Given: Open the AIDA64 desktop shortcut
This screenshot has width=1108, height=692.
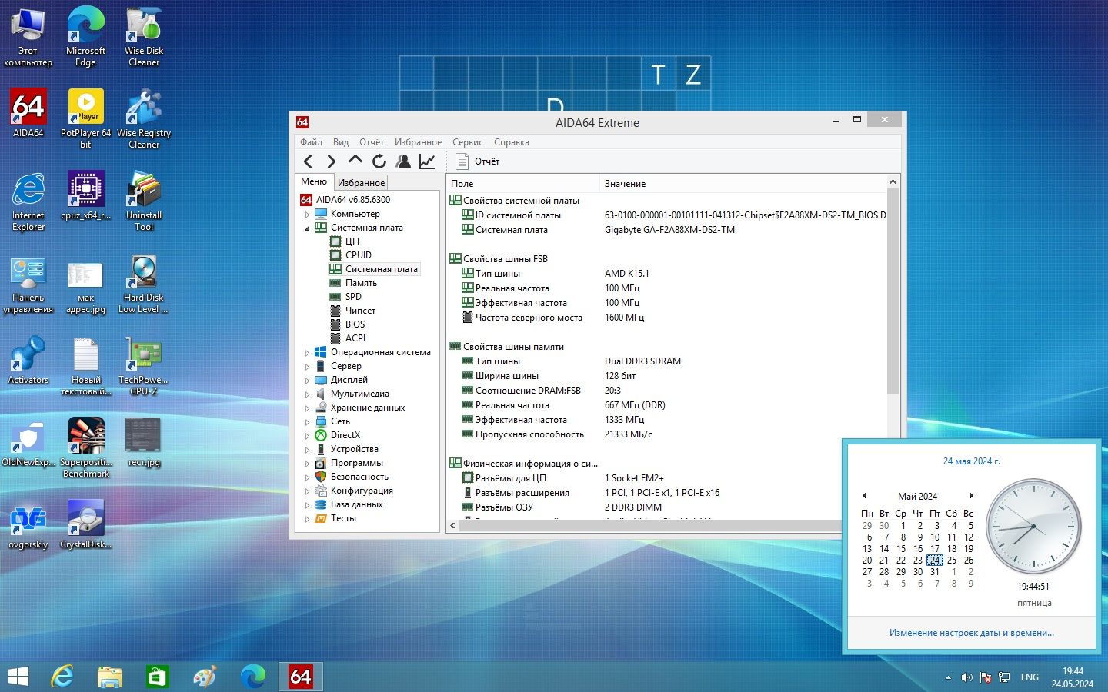Looking at the screenshot, I should click(28, 113).
